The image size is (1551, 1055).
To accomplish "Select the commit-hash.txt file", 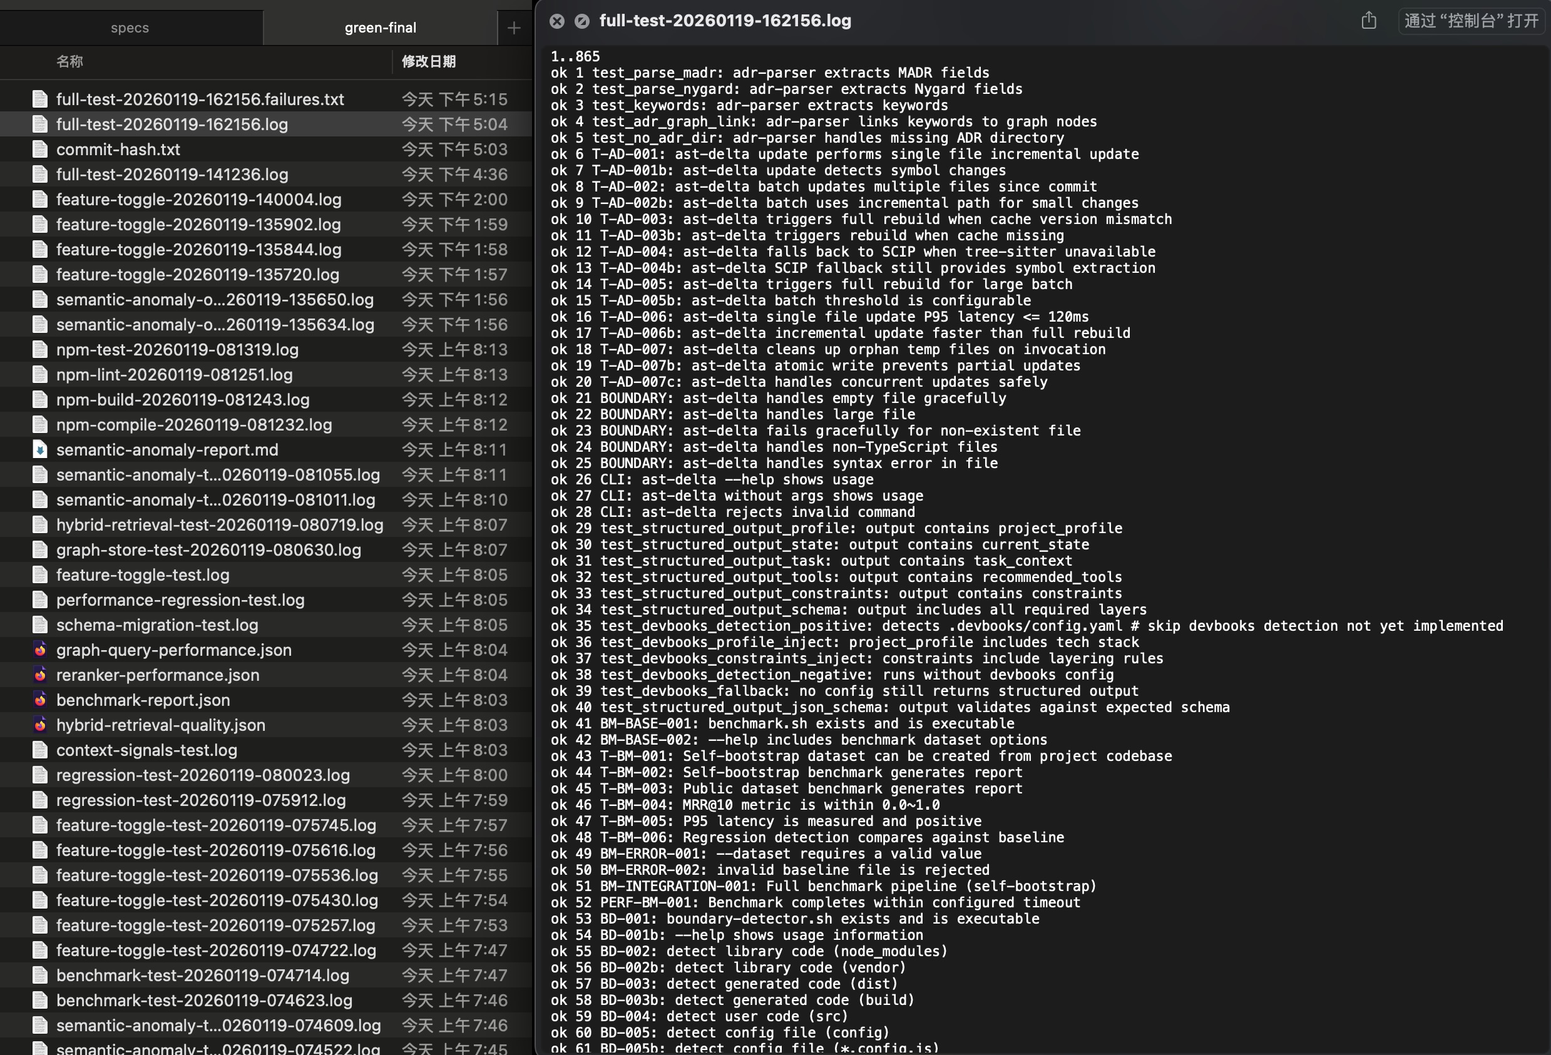I will (x=118, y=150).
